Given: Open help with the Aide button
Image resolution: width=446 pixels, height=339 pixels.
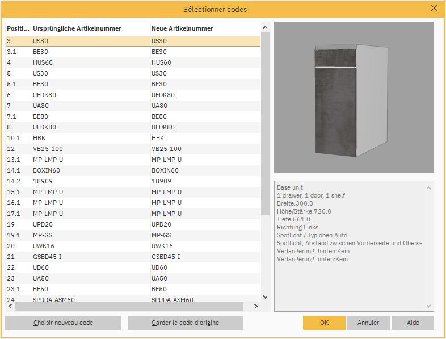Looking at the screenshot, I should click(413, 323).
